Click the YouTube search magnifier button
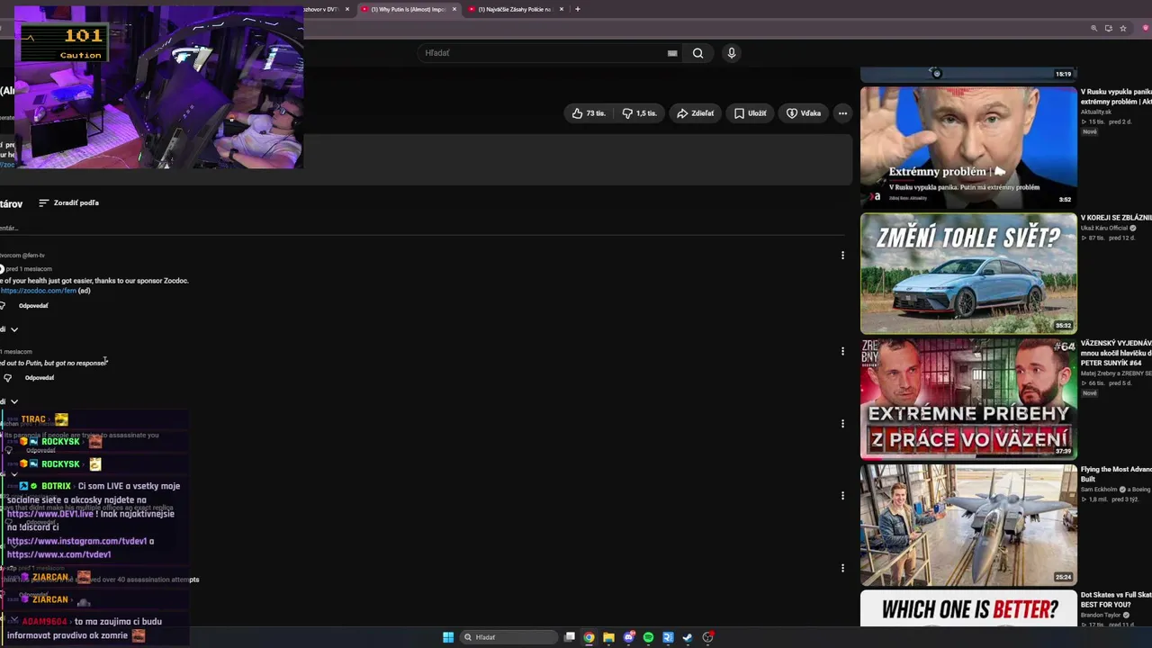1152x648 pixels. (697, 53)
